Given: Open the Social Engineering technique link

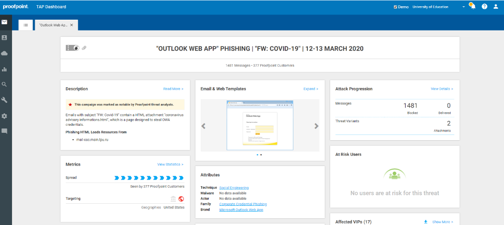Looking at the screenshot, I should point(234,188).
